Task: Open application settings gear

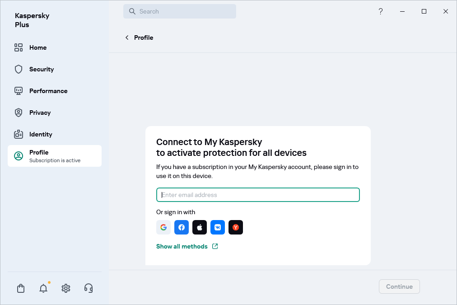Action: click(x=65, y=288)
